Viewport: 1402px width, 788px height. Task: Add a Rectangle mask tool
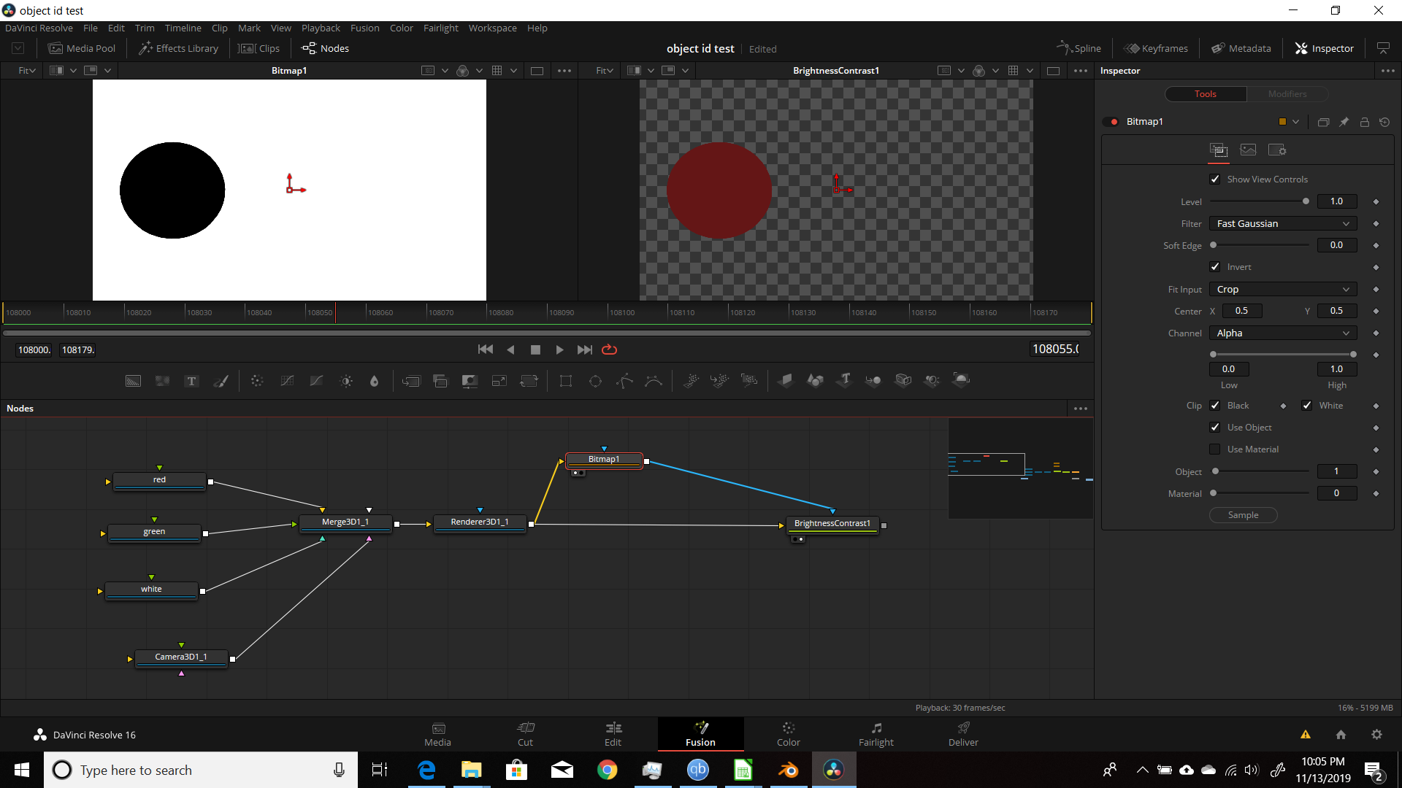pyautogui.click(x=566, y=381)
